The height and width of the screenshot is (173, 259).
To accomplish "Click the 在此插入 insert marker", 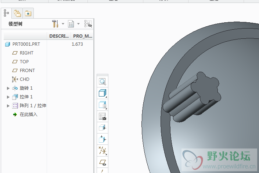I will click(x=28, y=114).
